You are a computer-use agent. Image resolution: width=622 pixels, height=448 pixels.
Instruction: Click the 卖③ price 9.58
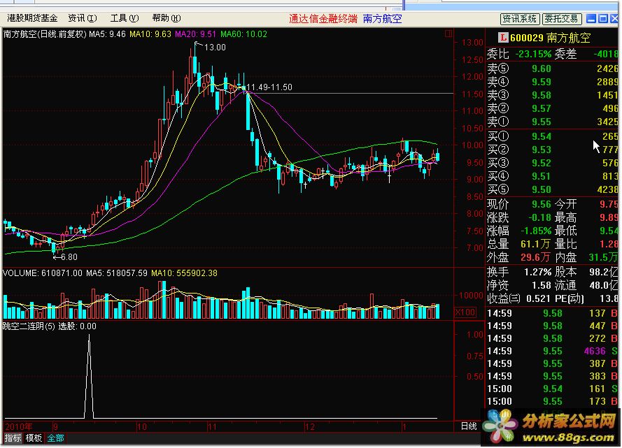[x=541, y=95]
